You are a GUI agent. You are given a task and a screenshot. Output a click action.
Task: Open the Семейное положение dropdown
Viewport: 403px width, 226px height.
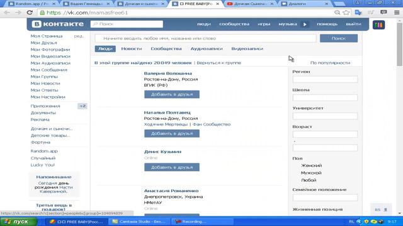click(x=325, y=198)
